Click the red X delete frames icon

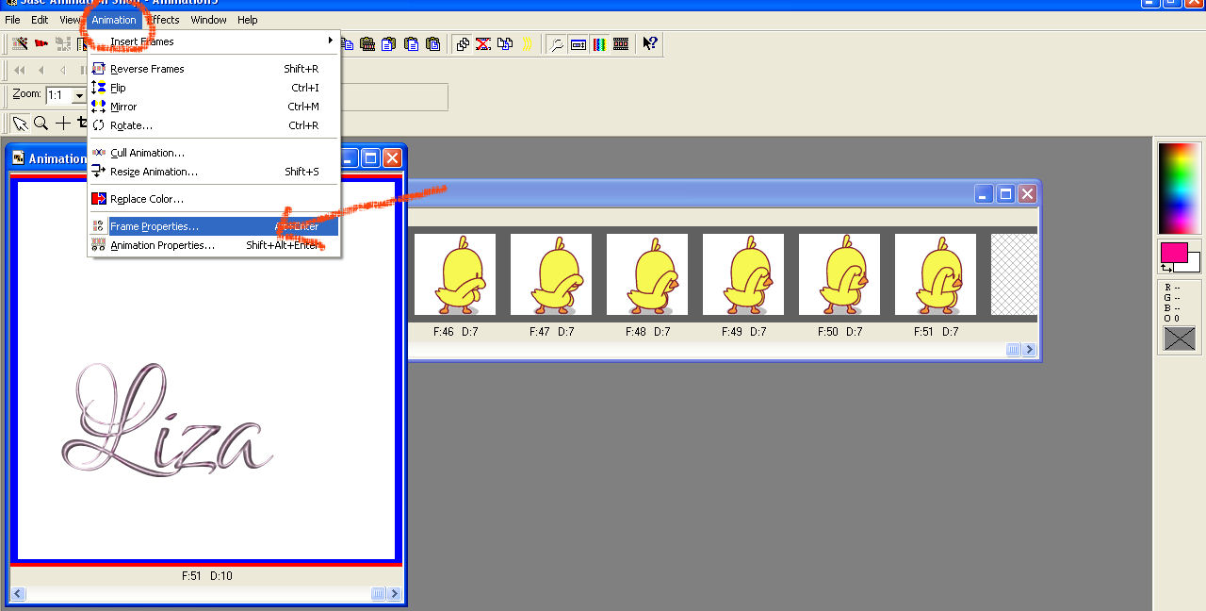[483, 43]
